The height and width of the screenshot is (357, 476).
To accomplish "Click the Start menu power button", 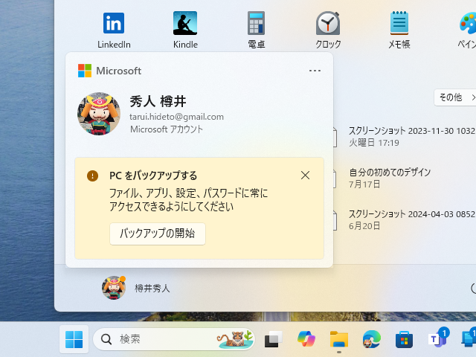I will point(473,288).
